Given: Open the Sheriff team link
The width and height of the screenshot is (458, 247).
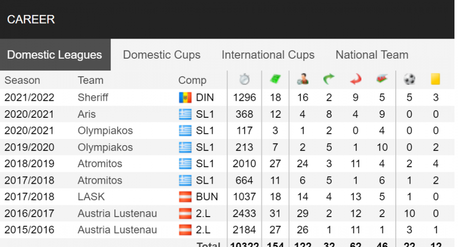Looking at the screenshot, I should click(93, 98).
